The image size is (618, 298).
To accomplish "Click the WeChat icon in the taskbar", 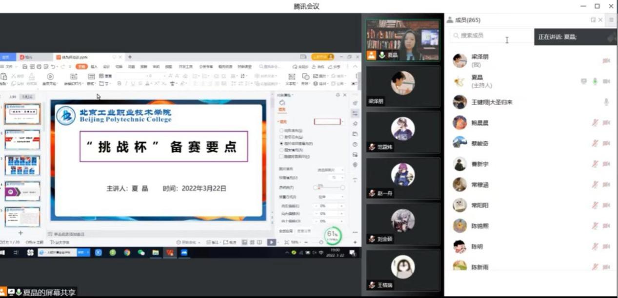I will pyautogui.click(x=141, y=253).
